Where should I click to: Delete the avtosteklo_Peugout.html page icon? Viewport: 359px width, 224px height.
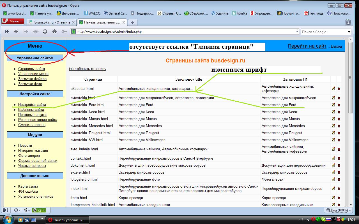[x=339, y=133]
